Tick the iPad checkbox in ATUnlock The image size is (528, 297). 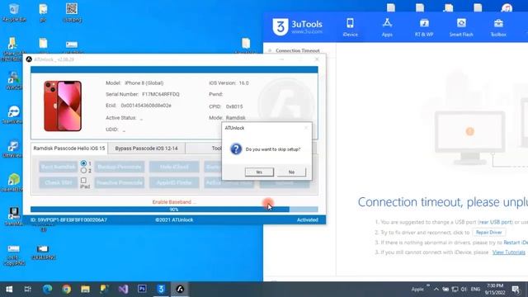click(x=83, y=181)
